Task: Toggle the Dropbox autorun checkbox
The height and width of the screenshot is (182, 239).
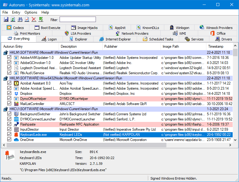Action: pyautogui.click(x=9, y=93)
